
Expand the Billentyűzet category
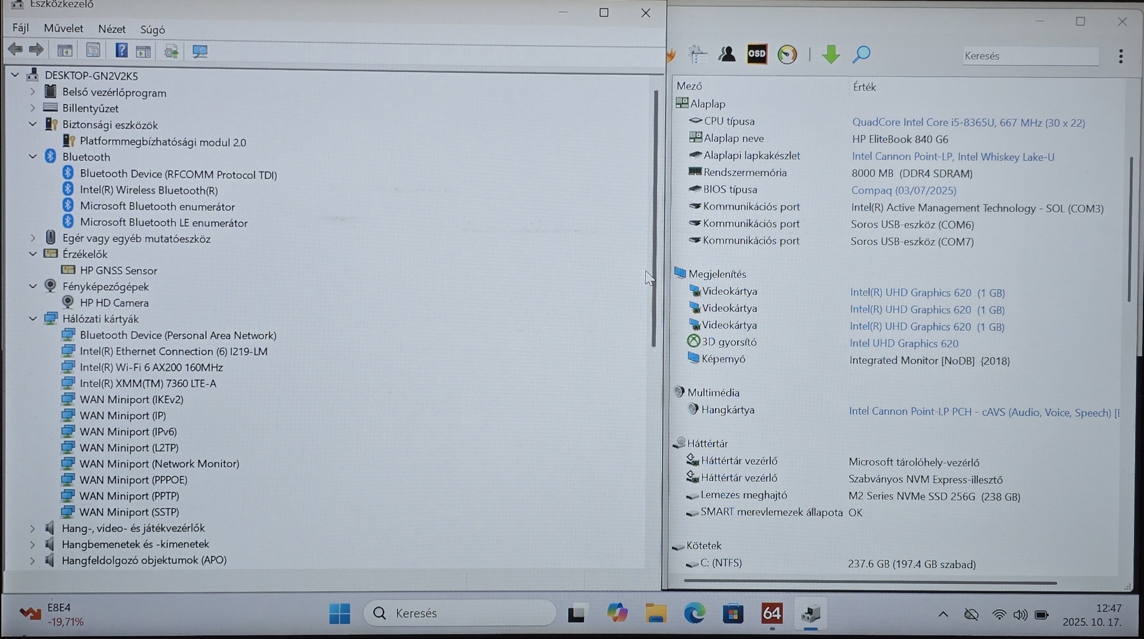click(x=33, y=109)
